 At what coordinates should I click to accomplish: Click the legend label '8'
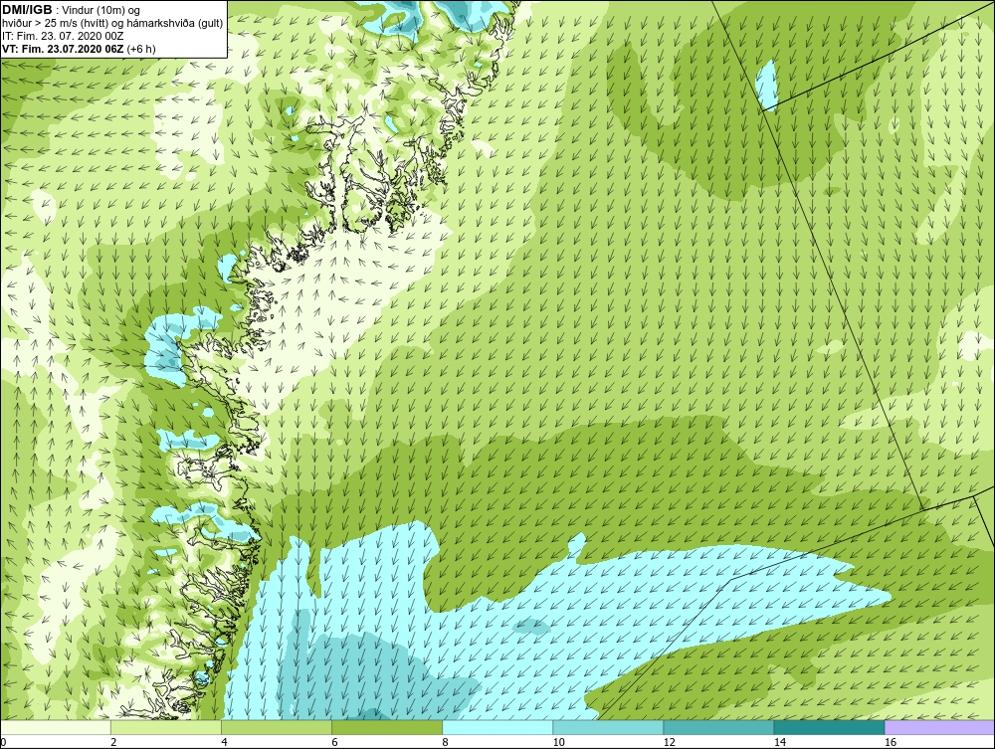coord(446,742)
